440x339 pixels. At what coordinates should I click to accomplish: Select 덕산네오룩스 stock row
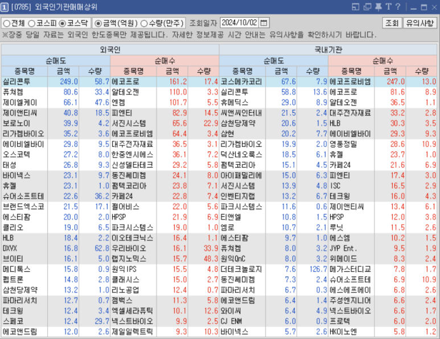click(x=242, y=155)
